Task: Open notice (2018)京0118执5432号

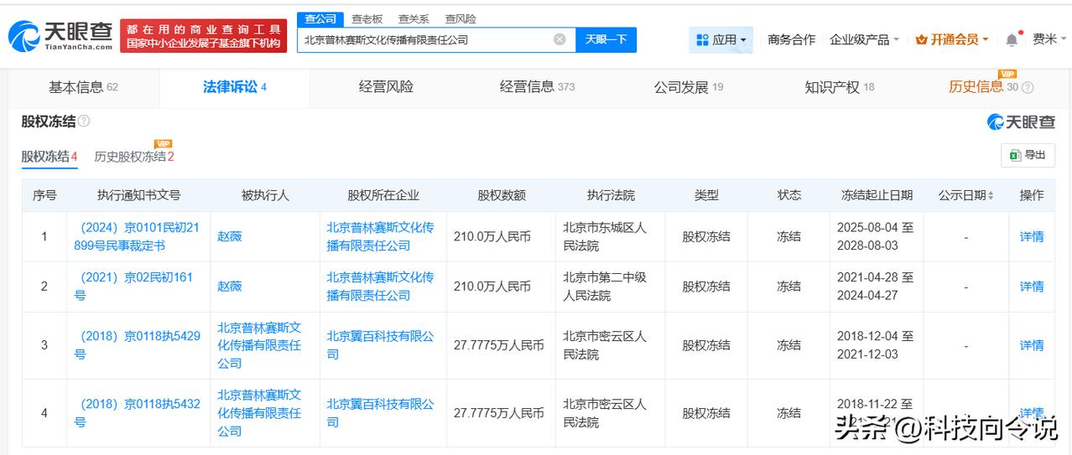Action: point(136,413)
